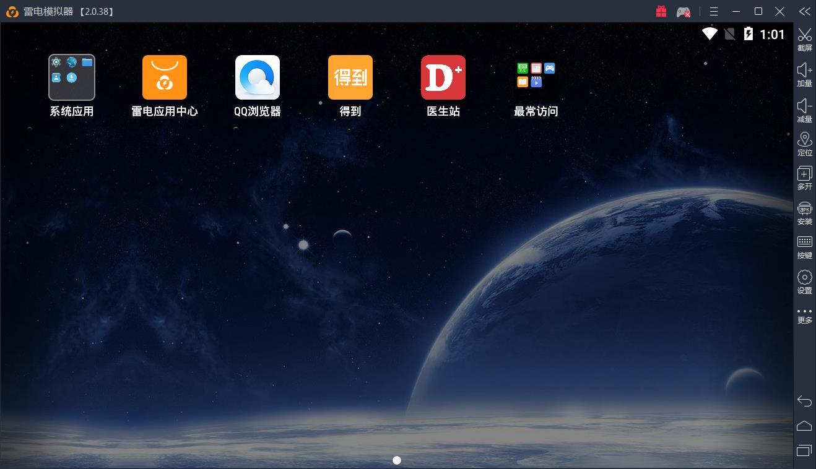Click the home screen page indicator dot
This screenshot has height=469, width=816.
(x=397, y=460)
